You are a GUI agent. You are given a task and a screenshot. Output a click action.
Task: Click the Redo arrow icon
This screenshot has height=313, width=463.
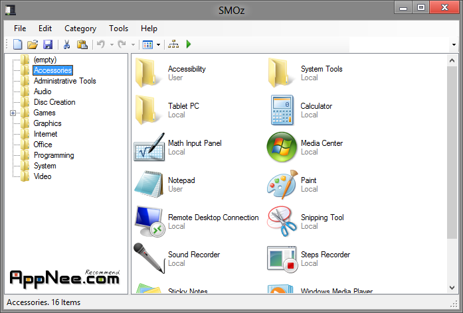[x=122, y=44]
